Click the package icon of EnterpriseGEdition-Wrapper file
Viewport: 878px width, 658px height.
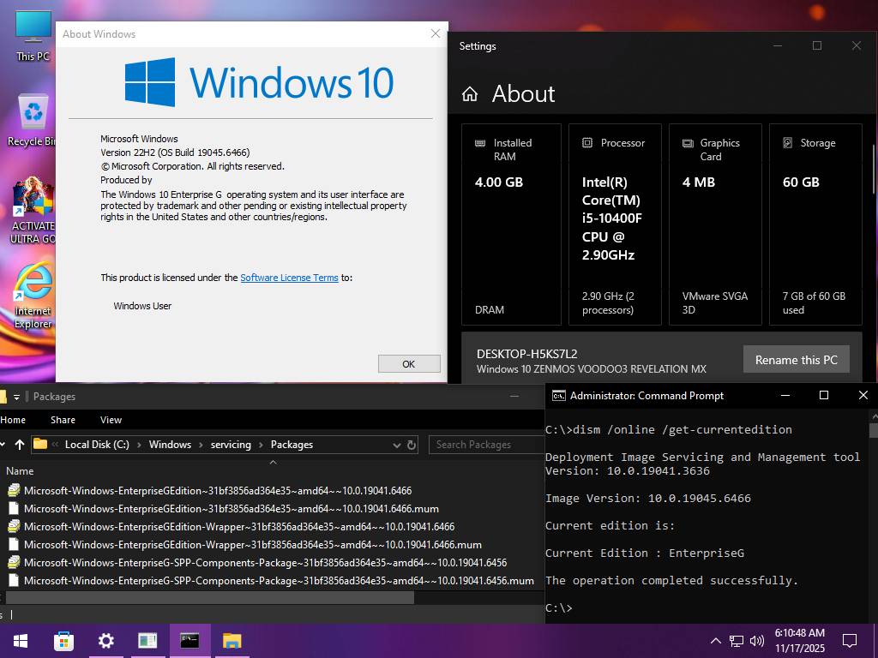coord(14,527)
